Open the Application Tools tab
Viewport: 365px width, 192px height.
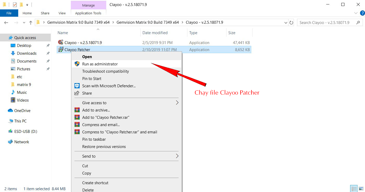click(x=88, y=13)
